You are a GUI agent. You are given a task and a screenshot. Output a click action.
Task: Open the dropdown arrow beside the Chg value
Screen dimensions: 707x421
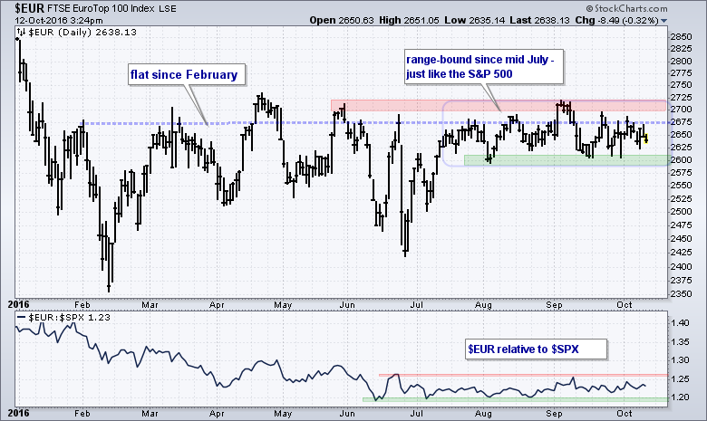tap(663, 21)
